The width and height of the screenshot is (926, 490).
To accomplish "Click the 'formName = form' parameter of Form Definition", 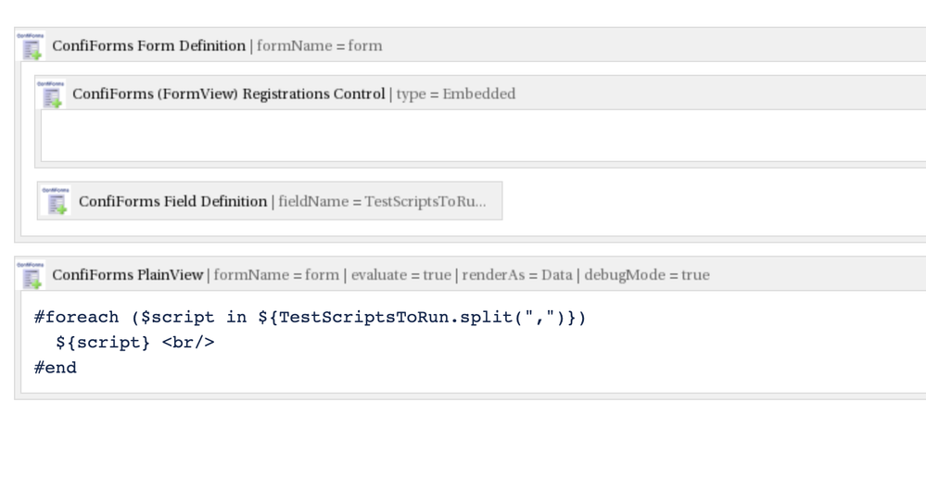I will [320, 46].
